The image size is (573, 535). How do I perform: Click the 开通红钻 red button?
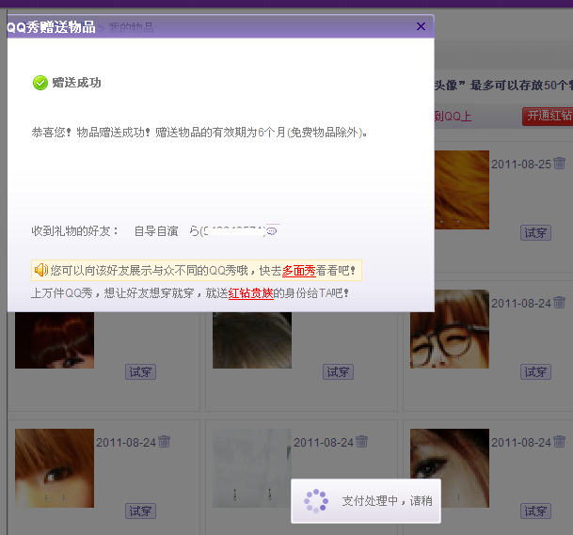tap(548, 117)
